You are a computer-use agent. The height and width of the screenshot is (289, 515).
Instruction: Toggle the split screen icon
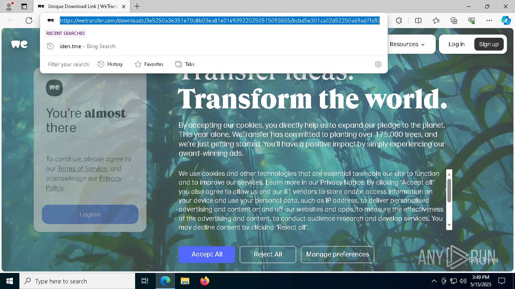[418, 20]
